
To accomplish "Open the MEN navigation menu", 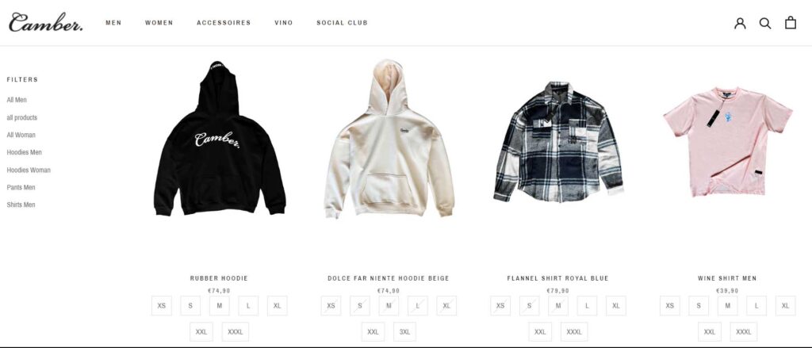I will pyautogui.click(x=113, y=23).
